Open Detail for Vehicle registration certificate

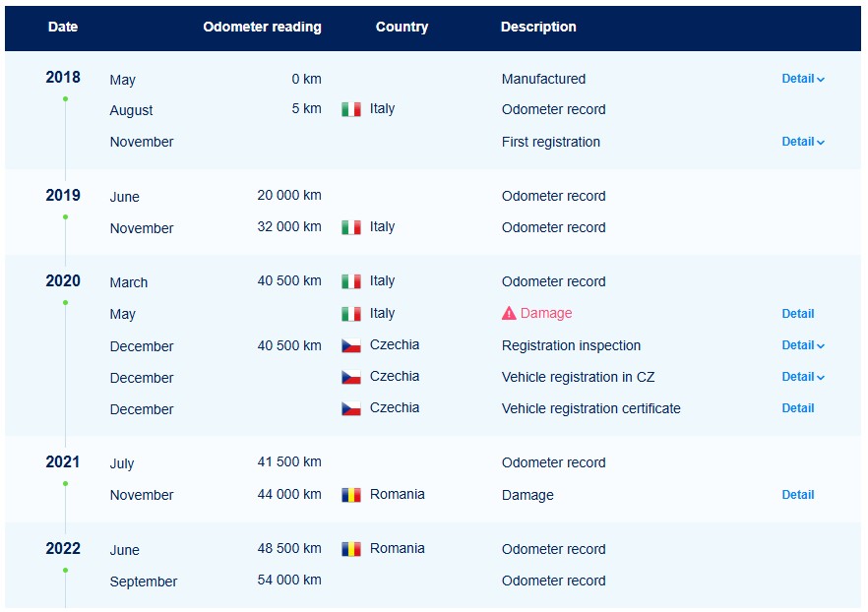[798, 408]
